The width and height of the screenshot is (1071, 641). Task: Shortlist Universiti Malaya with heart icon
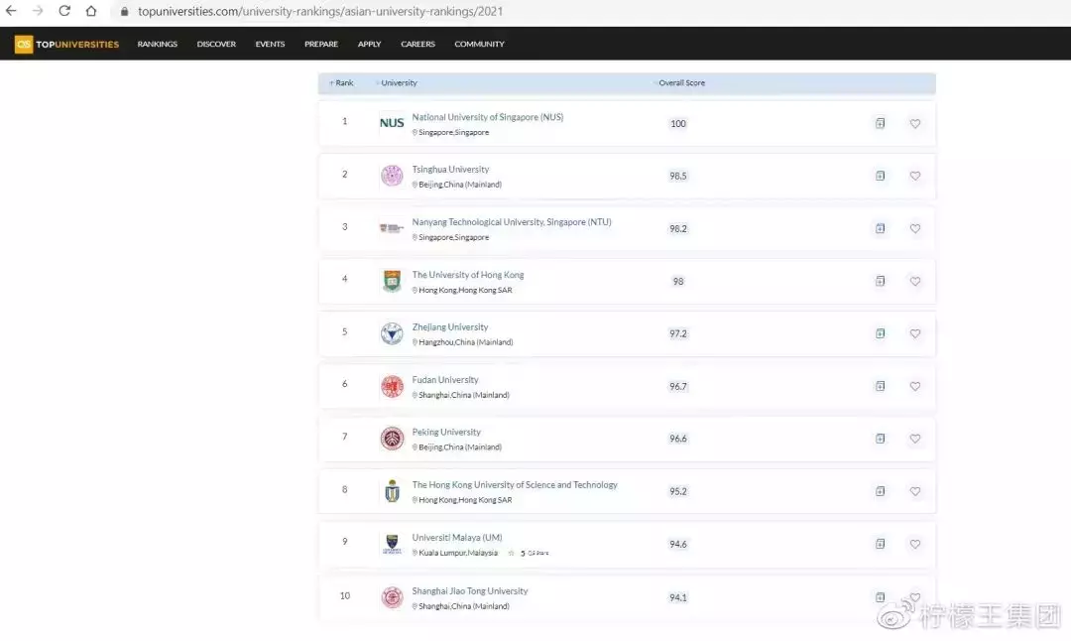point(915,544)
